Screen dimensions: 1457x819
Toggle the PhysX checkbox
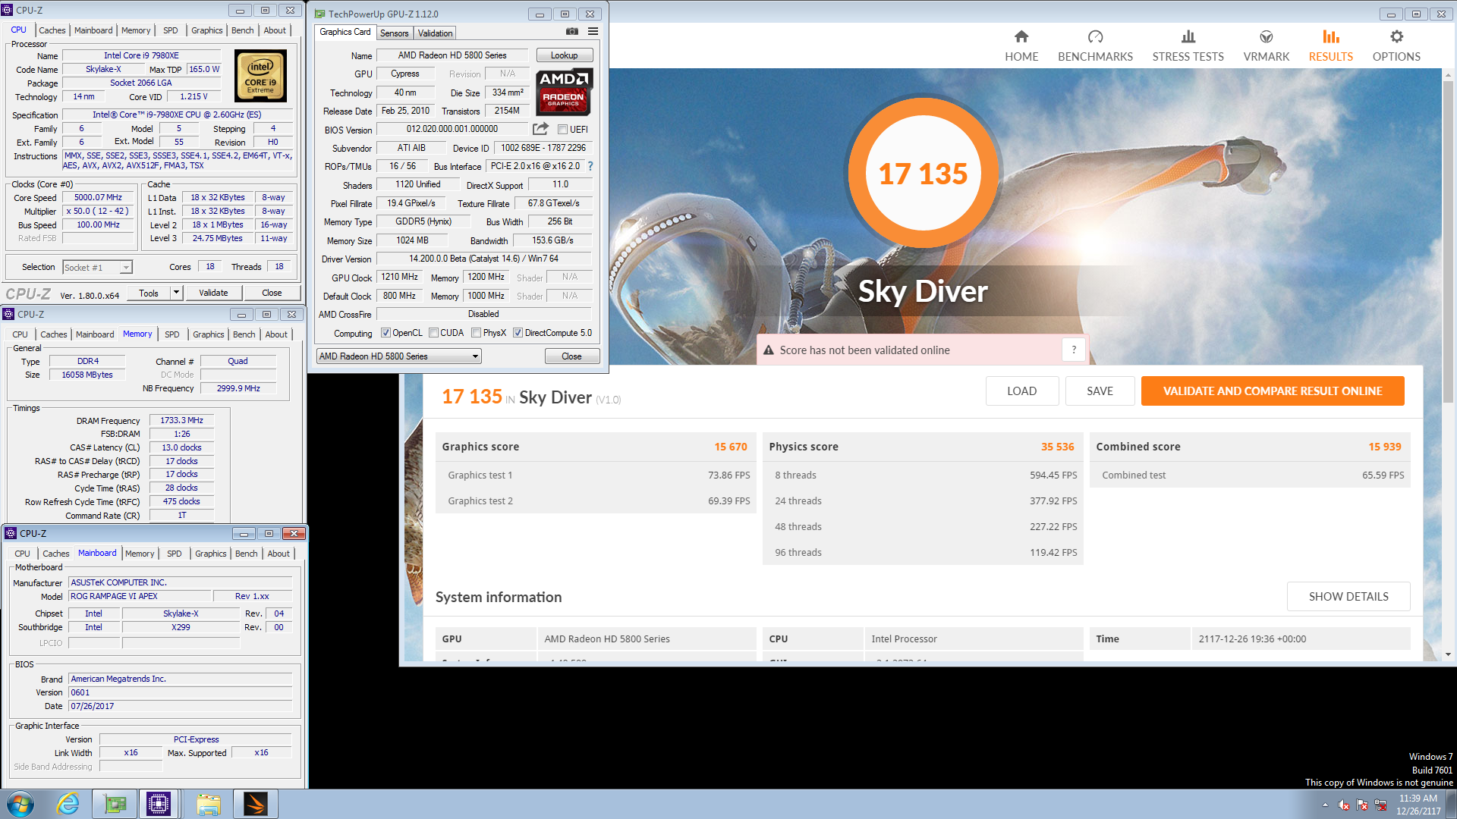[x=476, y=333]
